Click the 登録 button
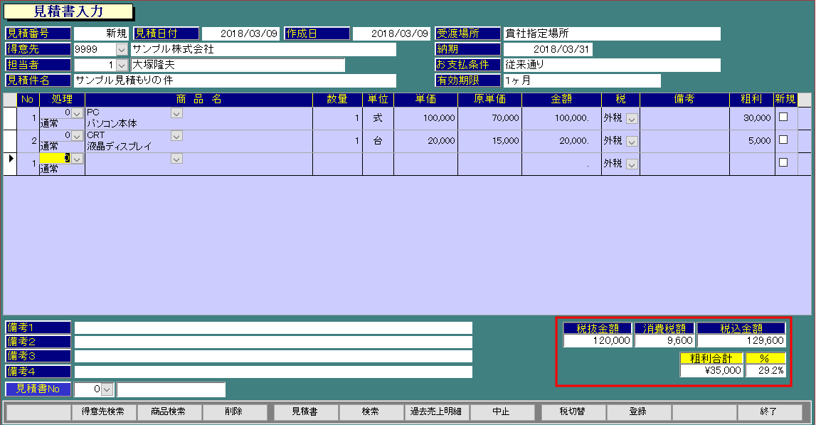 coord(638,411)
